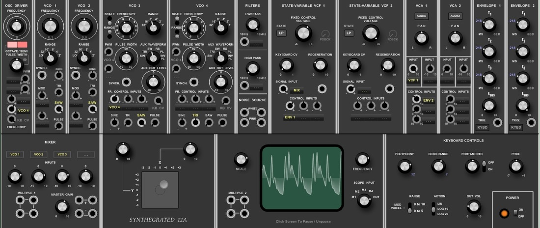
Task: Toggle the Mod Wheel ACTION LIN/LOG switch
Action: [x=433, y=208]
